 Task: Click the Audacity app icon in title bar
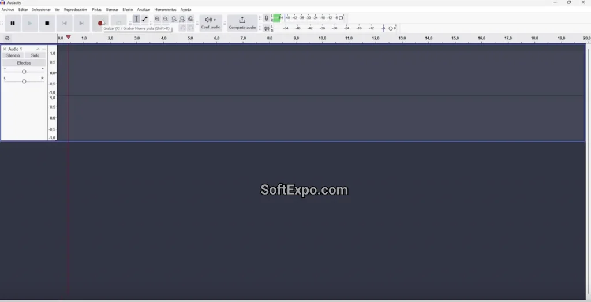click(x=3, y=3)
